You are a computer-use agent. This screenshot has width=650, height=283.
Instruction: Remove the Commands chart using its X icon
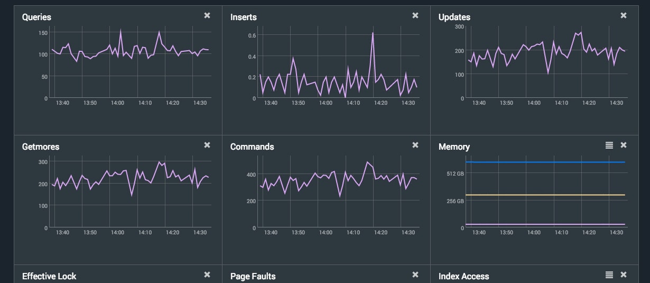tap(415, 145)
